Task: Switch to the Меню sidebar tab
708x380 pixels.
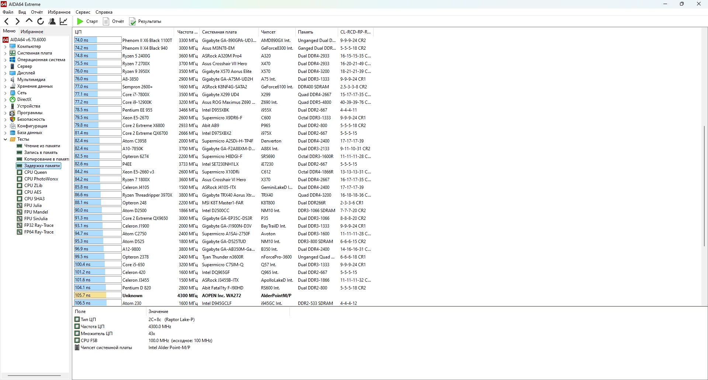Action: (9, 31)
